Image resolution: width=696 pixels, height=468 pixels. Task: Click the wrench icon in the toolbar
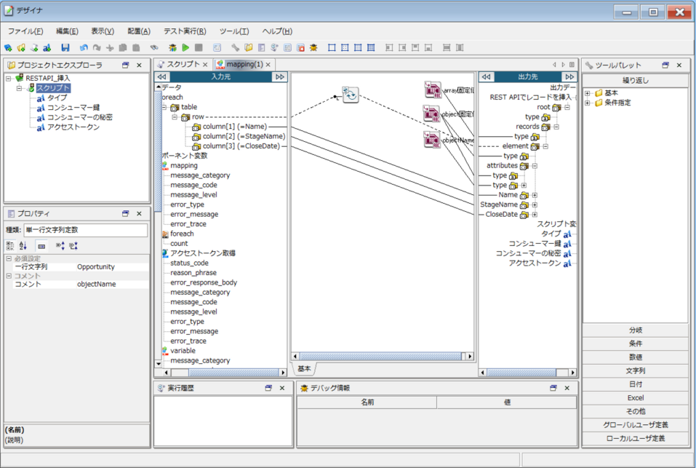(235, 47)
